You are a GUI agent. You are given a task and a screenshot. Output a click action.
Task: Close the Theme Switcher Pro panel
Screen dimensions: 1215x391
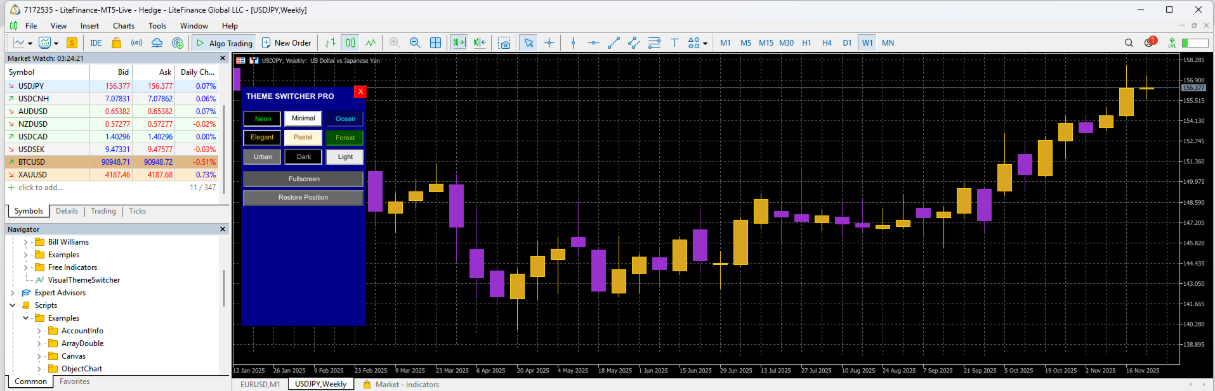(360, 91)
